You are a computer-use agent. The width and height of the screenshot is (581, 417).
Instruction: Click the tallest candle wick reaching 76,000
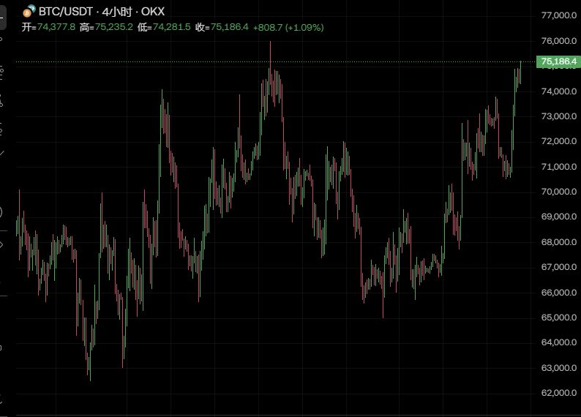[x=270, y=51]
